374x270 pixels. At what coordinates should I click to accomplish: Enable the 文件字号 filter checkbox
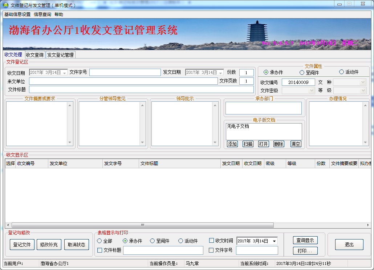[x=211, y=250]
